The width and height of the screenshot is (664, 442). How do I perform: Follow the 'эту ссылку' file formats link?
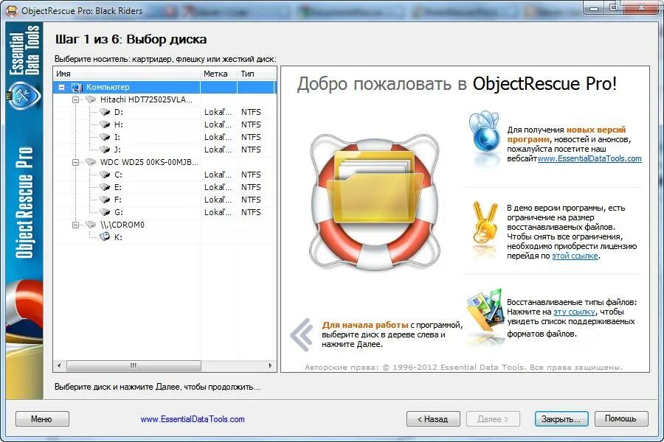click(x=574, y=312)
